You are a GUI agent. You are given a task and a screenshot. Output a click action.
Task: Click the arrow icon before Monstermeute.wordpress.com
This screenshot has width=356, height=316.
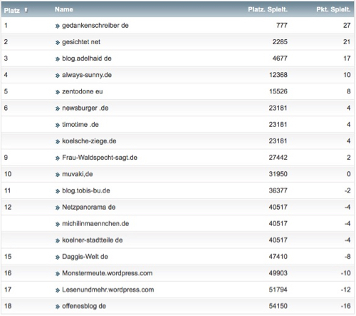tap(58, 274)
